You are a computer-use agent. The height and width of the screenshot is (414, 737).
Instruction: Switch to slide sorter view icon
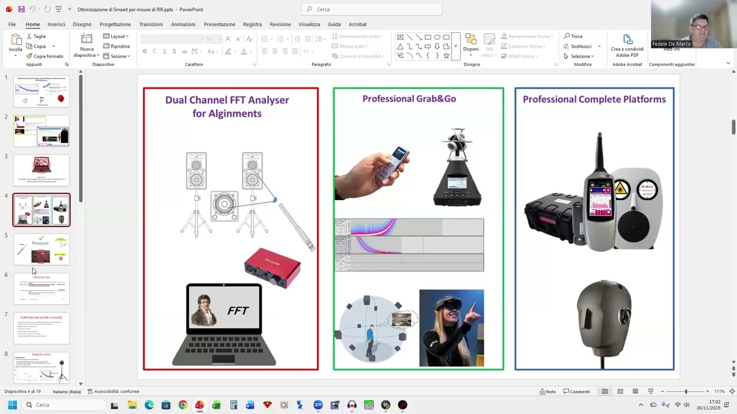coord(620,392)
